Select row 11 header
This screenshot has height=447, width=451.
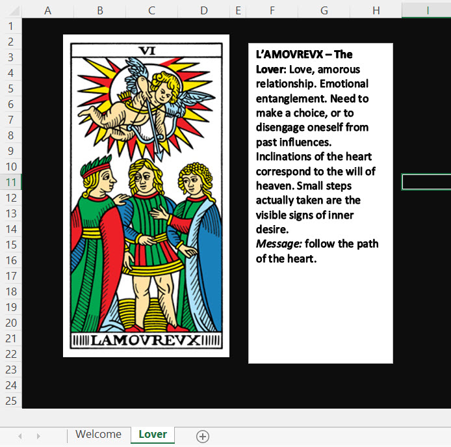(11, 182)
